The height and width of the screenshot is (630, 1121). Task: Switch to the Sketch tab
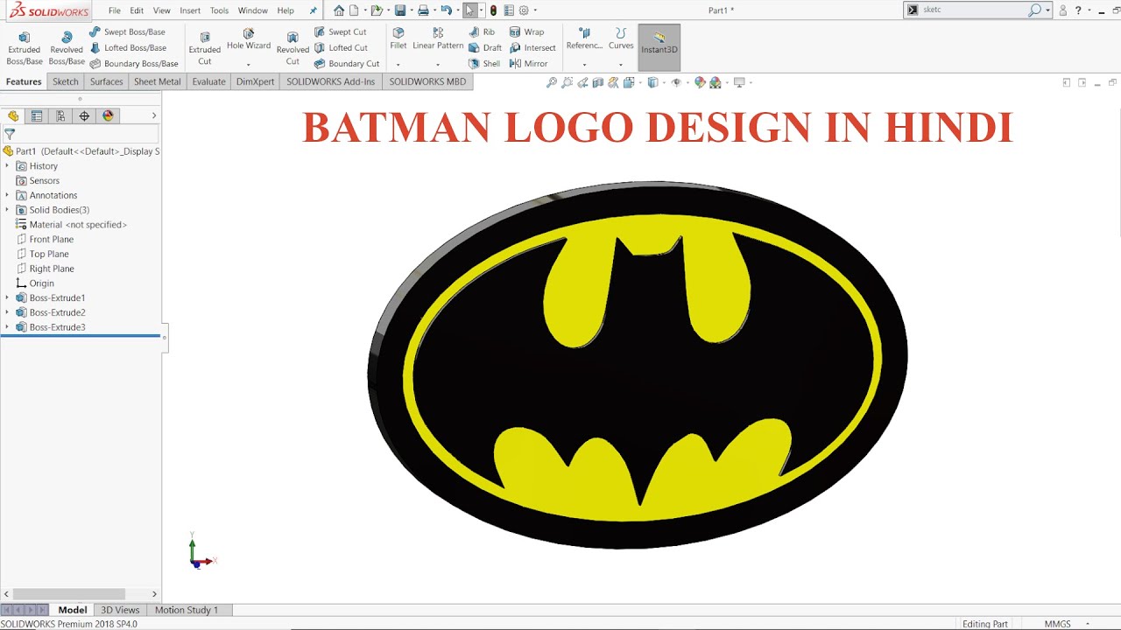pyautogui.click(x=66, y=81)
